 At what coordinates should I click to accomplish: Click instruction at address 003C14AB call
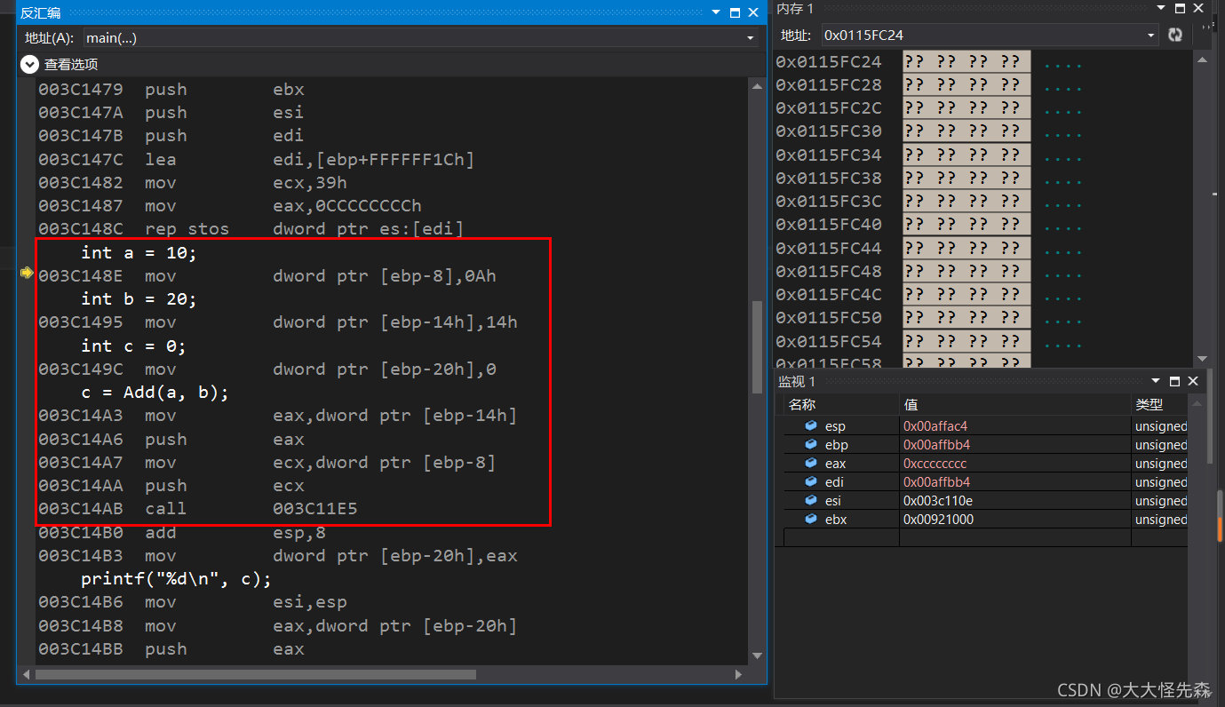(x=197, y=509)
